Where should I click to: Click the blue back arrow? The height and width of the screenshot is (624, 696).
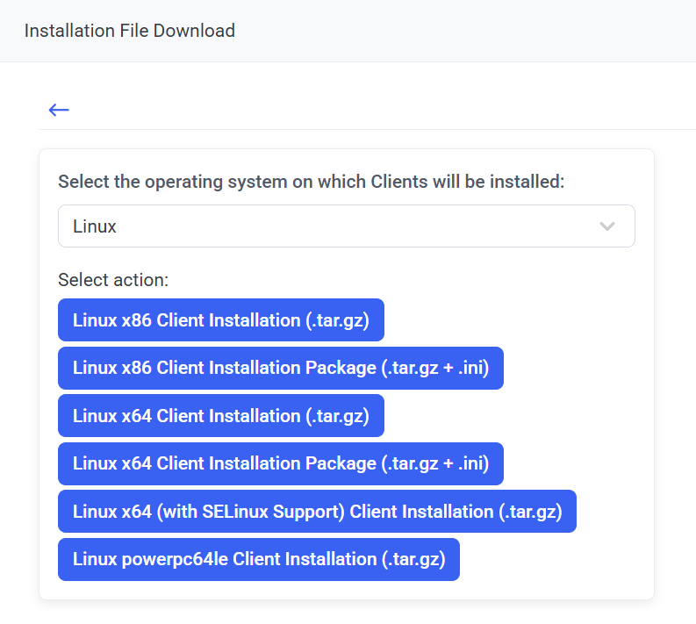59,110
